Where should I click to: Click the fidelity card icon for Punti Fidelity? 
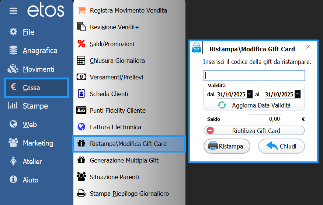click(81, 110)
